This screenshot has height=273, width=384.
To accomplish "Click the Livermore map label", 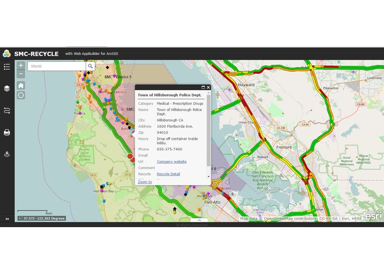I will 375,78.
